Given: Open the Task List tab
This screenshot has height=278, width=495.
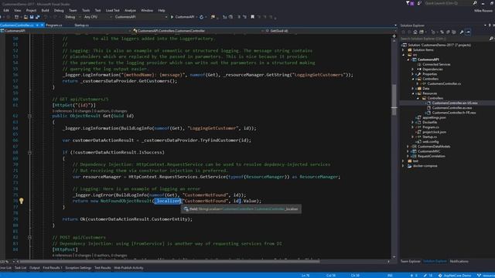Looking at the screenshot, I should click(21, 268).
